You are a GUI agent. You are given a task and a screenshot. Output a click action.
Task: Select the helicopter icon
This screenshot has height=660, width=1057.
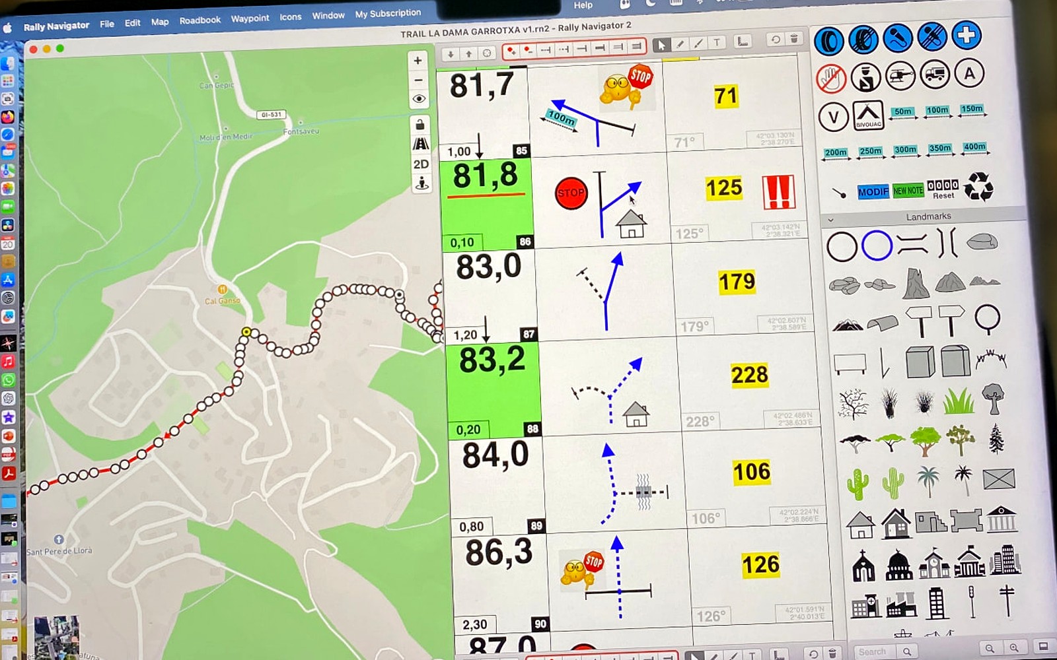click(900, 75)
